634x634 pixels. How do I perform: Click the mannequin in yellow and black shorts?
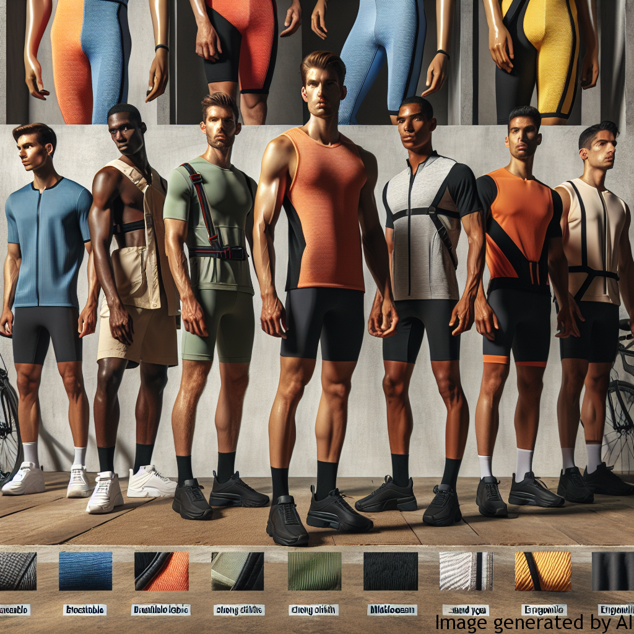coord(539,56)
